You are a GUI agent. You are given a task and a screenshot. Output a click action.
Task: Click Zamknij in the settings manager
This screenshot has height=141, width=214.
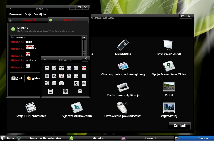click(180, 125)
